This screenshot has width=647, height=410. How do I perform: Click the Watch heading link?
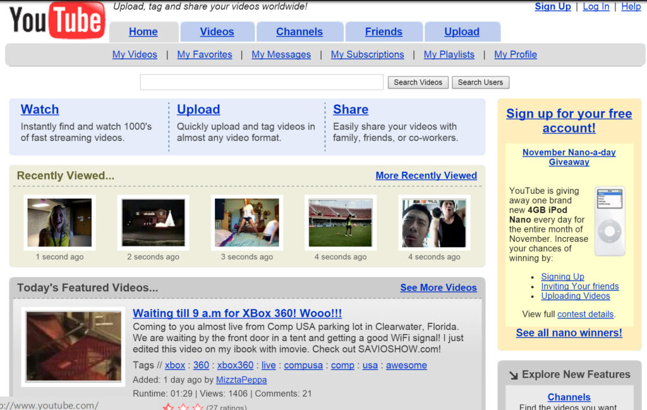(40, 109)
